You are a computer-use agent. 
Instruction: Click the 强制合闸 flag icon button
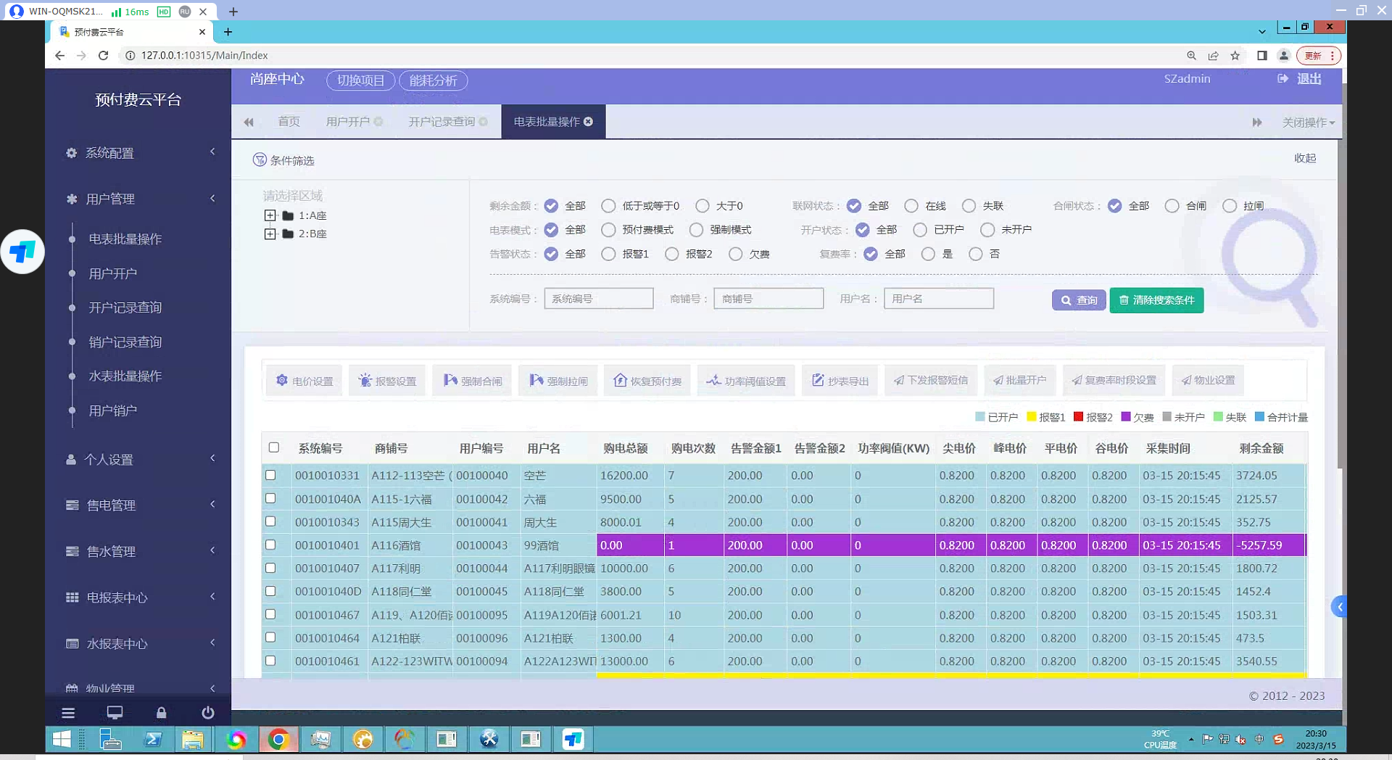point(472,381)
